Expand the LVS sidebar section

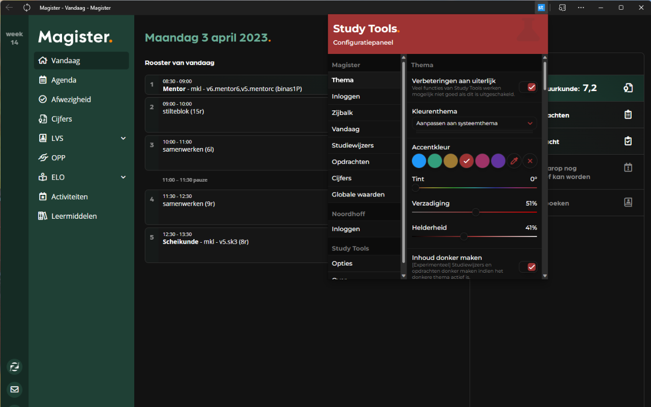point(123,138)
